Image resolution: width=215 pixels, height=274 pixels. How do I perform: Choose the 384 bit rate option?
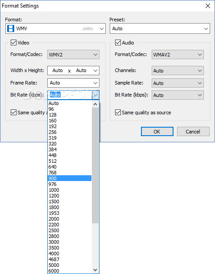tap(70, 149)
